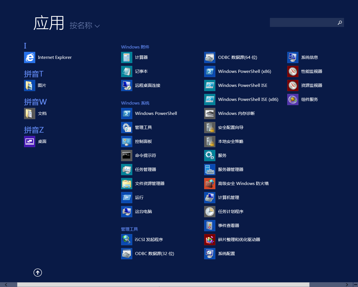Click the magnifier search button
358x287 pixels.
pos(340,22)
